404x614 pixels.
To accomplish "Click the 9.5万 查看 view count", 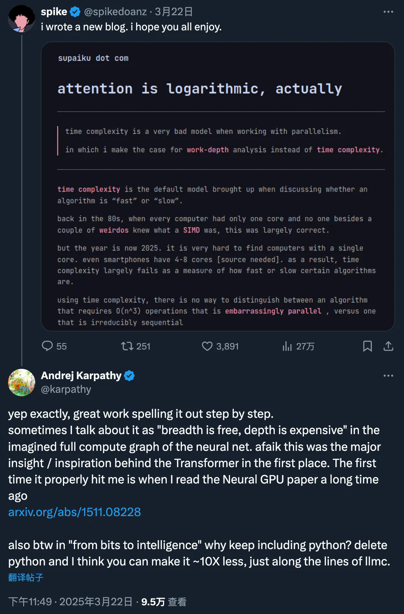I will (x=164, y=601).
